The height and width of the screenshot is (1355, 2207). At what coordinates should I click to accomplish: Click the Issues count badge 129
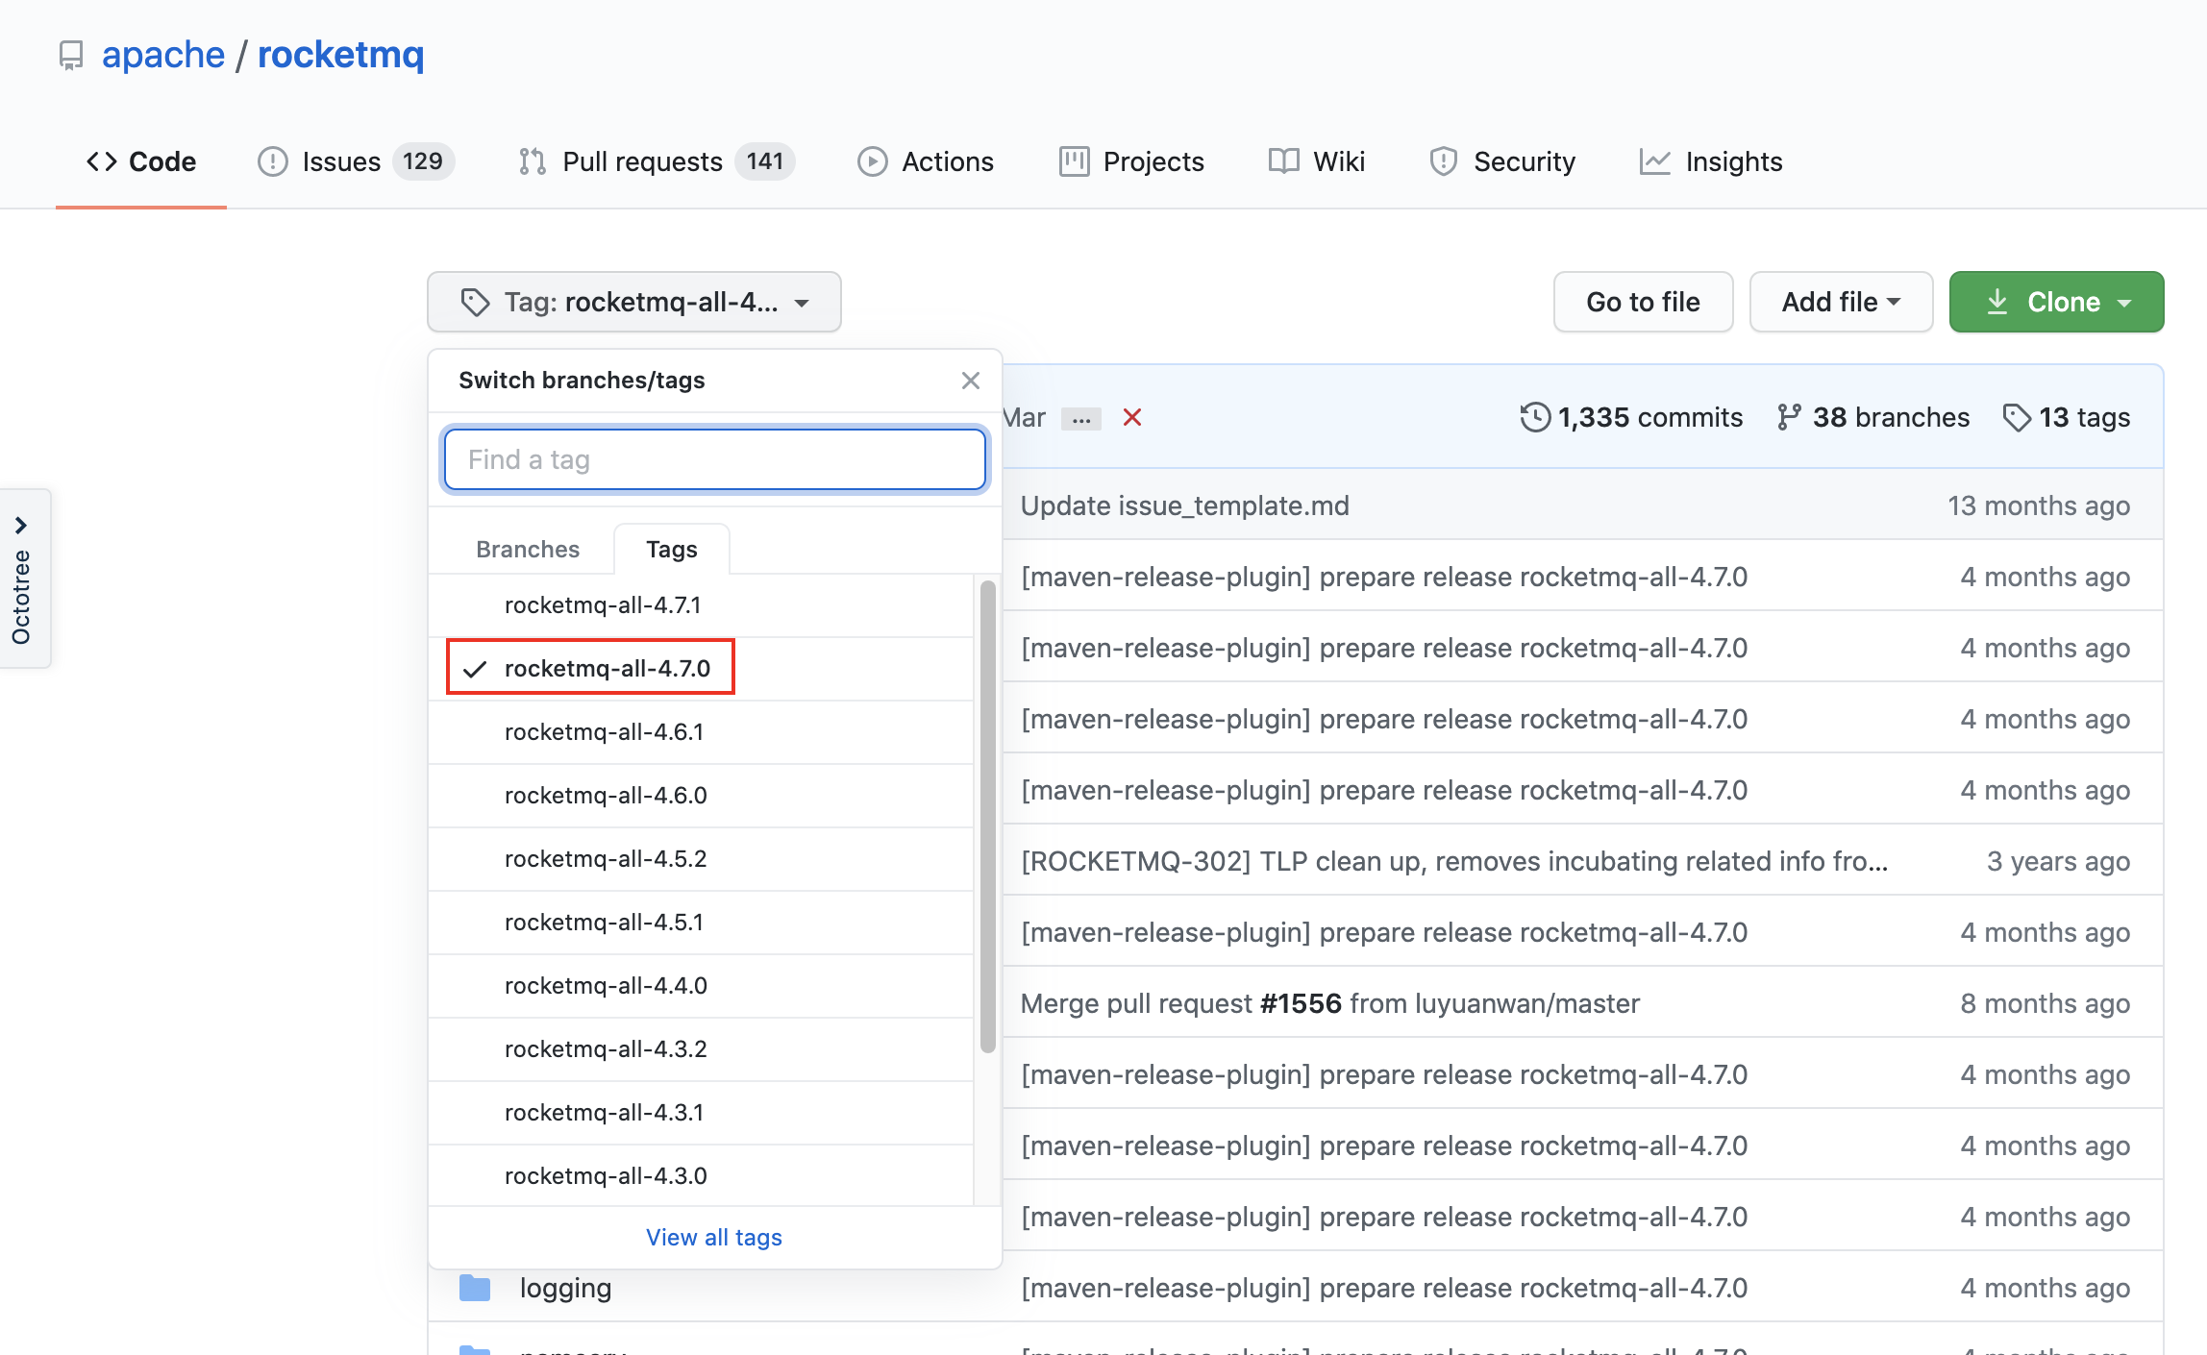pyautogui.click(x=423, y=161)
